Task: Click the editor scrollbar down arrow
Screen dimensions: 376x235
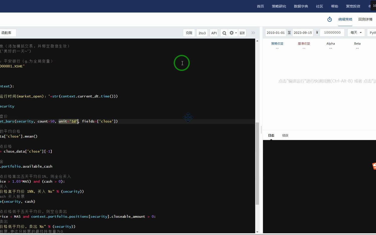Action: (257, 232)
